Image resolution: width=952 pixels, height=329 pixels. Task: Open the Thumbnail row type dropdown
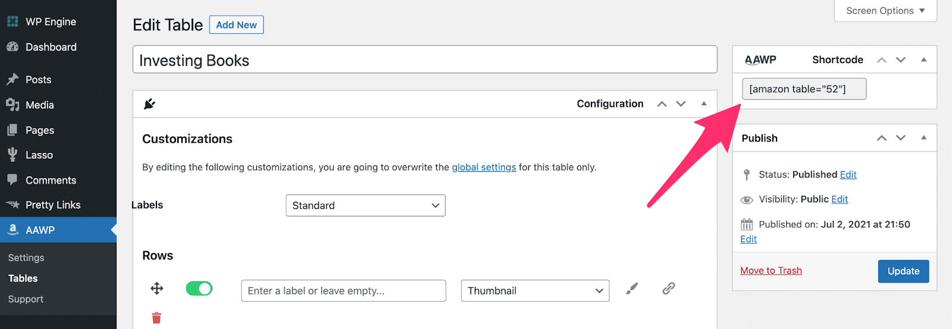tap(535, 291)
